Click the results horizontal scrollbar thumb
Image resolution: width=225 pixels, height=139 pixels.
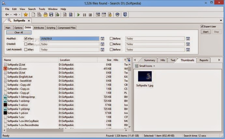(x=35, y=130)
